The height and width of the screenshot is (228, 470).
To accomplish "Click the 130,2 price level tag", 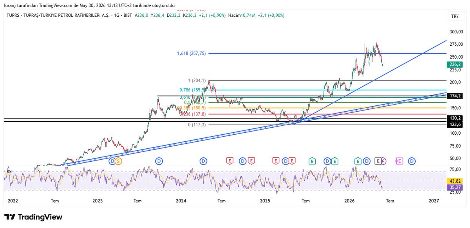I will pos(454,118).
